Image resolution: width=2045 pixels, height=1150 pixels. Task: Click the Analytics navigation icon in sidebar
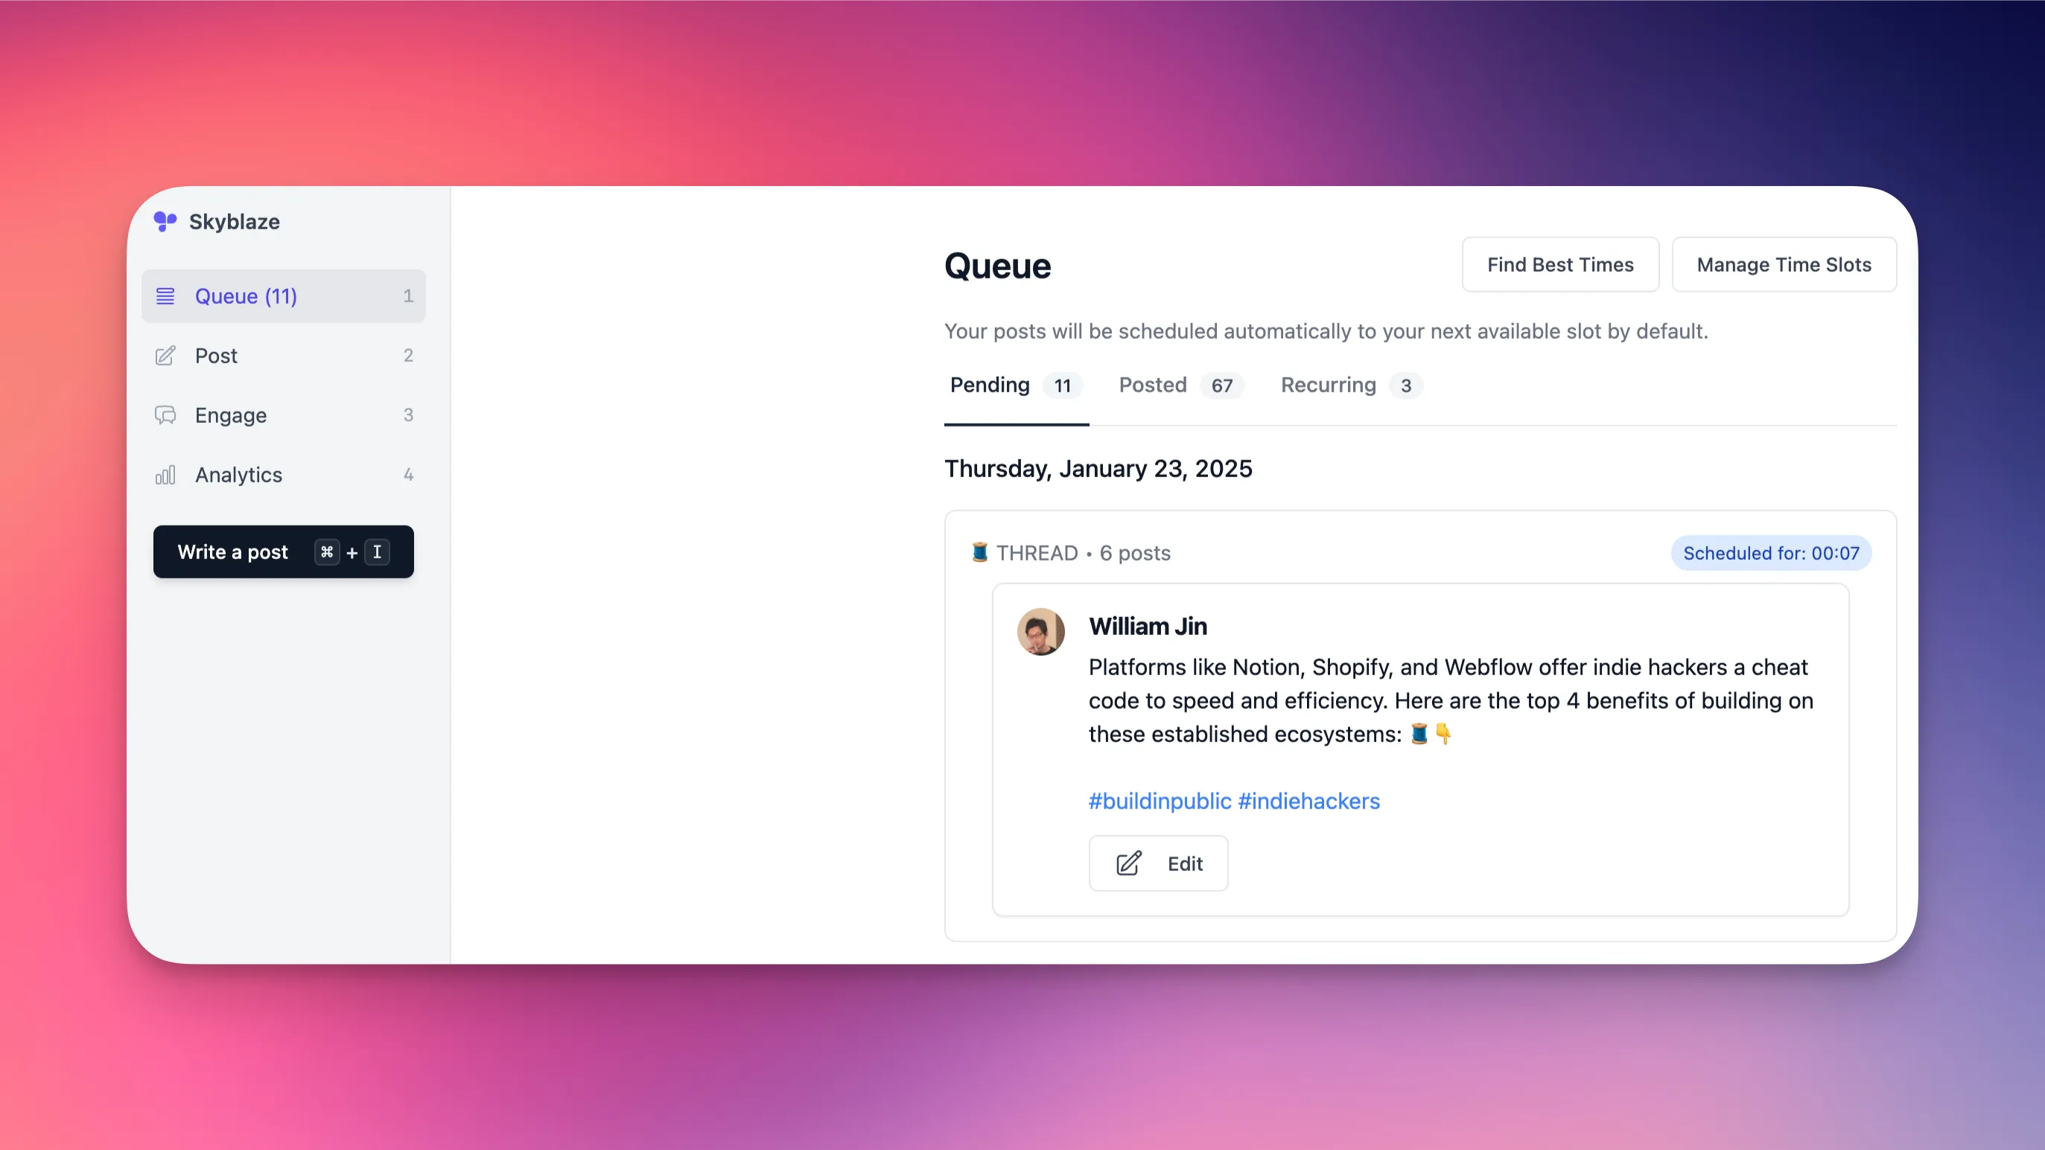click(x=166, y=475)
